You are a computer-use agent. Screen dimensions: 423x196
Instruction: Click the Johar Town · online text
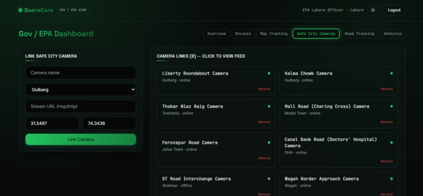click(x=179, y=150)
